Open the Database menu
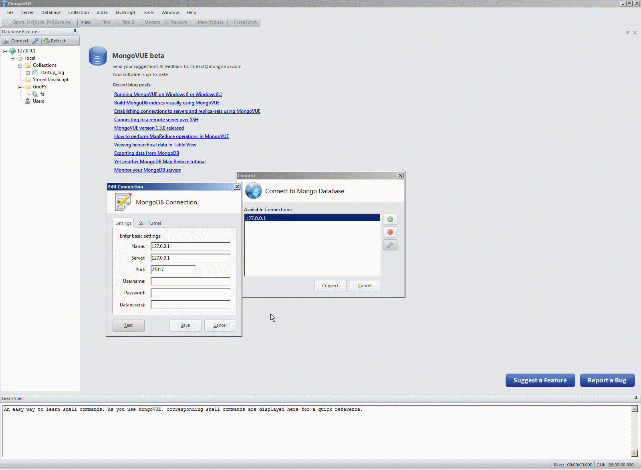This screenshot has height=470, width=641. point(51,12)
